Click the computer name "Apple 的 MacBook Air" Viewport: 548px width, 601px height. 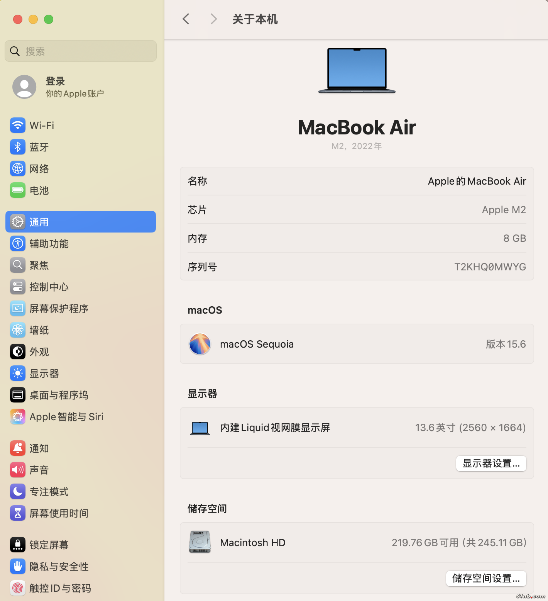(477, 181)
